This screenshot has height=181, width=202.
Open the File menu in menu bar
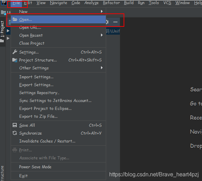16,3
